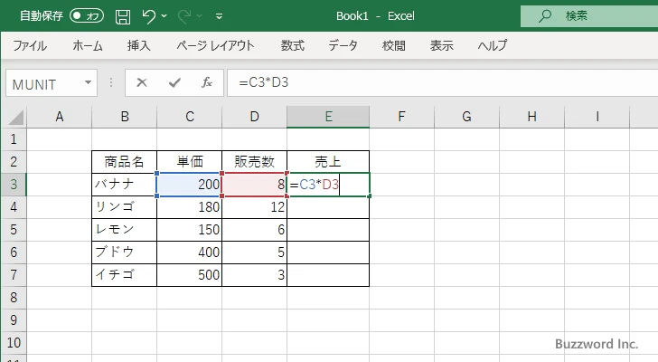Viewport: 658px width, 362px height.
Task: Click cell with value 500
Action: pos(190,275)
